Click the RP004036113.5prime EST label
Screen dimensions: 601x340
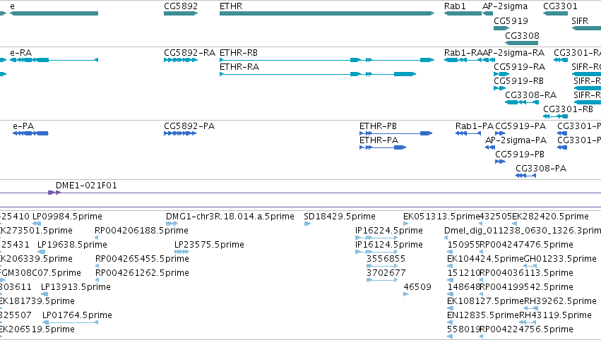click(527, 273)
